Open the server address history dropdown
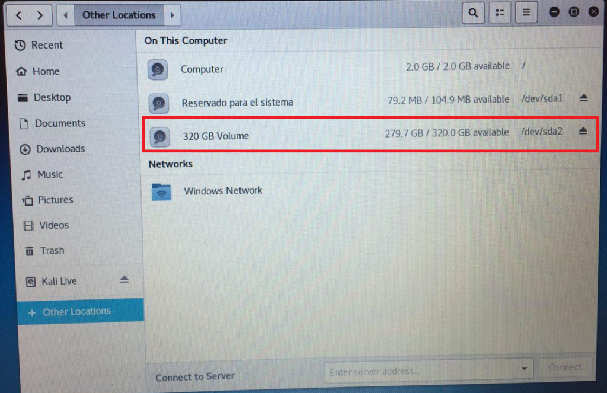 click(x=524, y=368)
